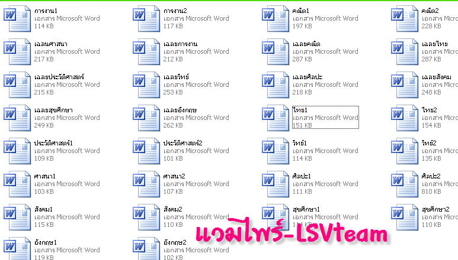The width and height of the screenshot is (458, 260).
Task: Select the ศาสนา2 document icon
Action: pyautogui.click(x=146, y=184)
